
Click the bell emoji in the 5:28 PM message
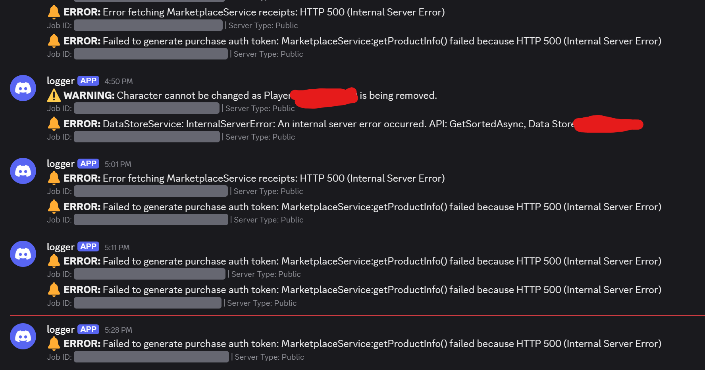(x=54, y=343)
